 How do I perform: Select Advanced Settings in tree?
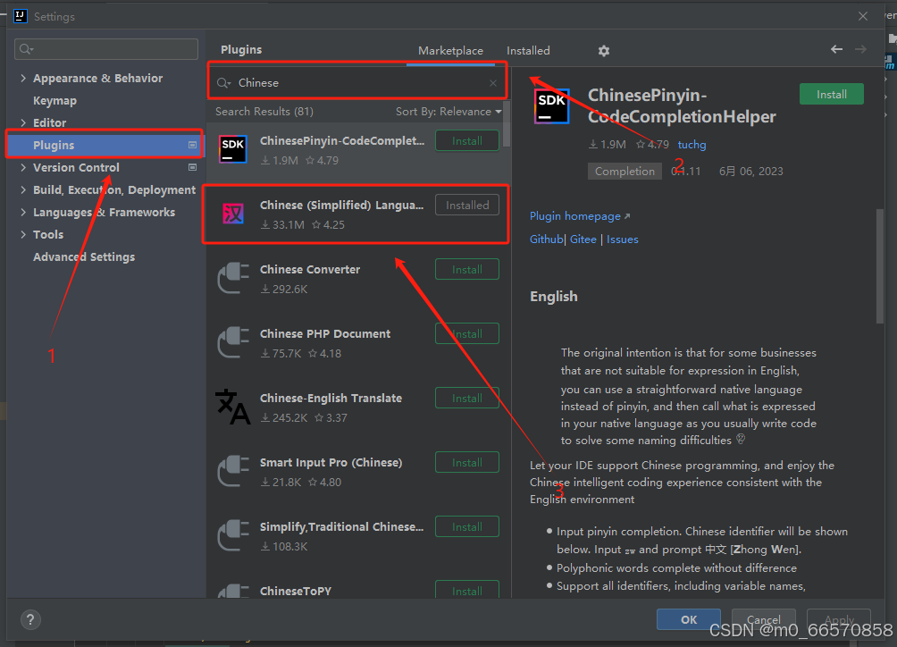[x=84, y=256]
